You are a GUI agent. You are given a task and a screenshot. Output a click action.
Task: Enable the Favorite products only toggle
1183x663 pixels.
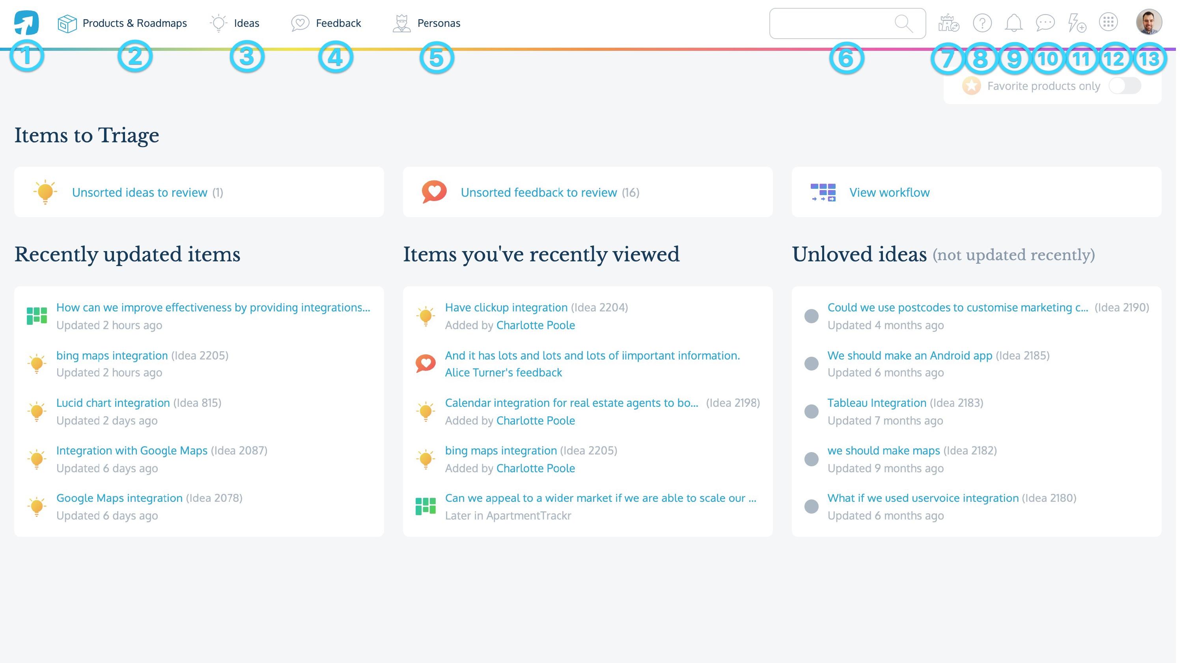tap(1125, 86)
